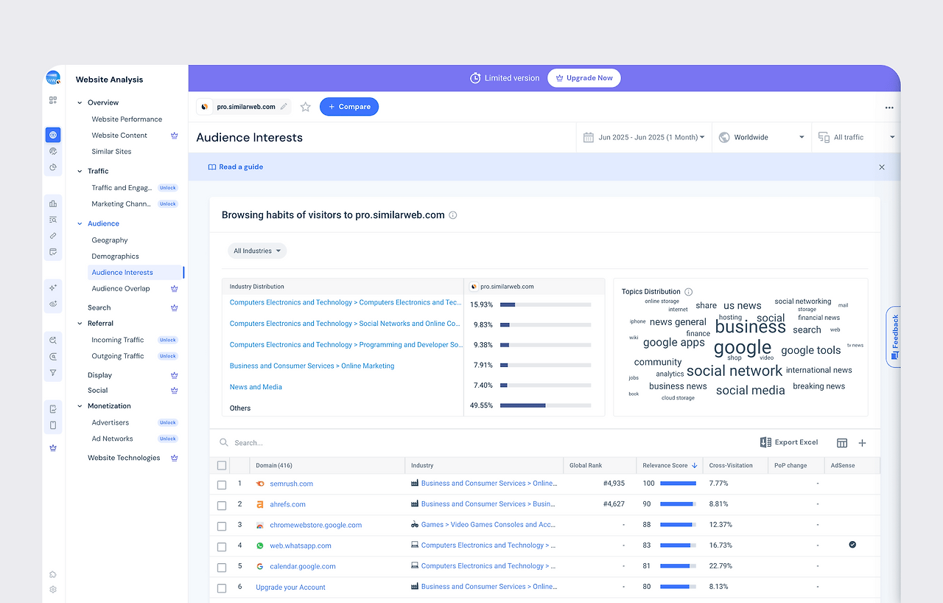Select the chromewebstore.google.com row checkbox

pyautogui.click(x=222, y=526)
